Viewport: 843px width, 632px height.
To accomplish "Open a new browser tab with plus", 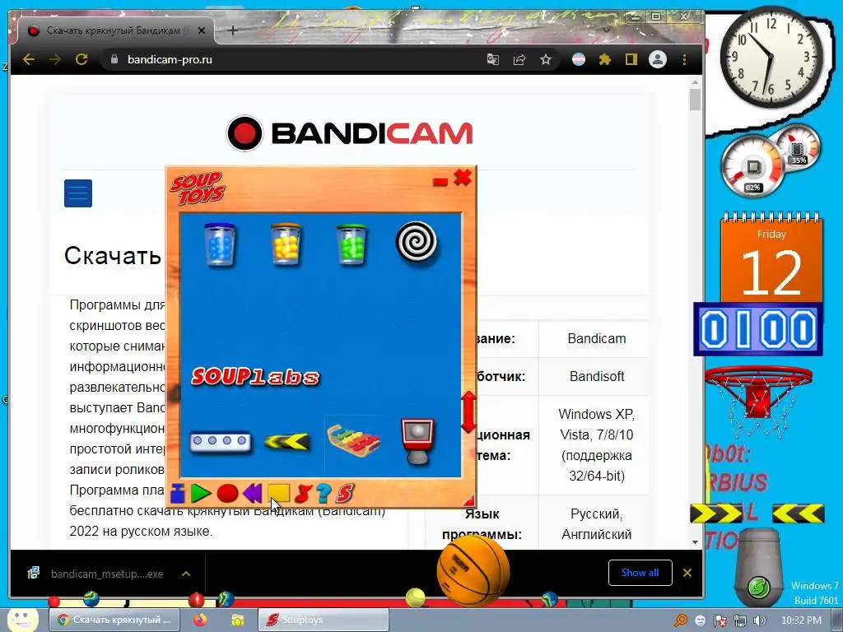I will coord(233,30).
